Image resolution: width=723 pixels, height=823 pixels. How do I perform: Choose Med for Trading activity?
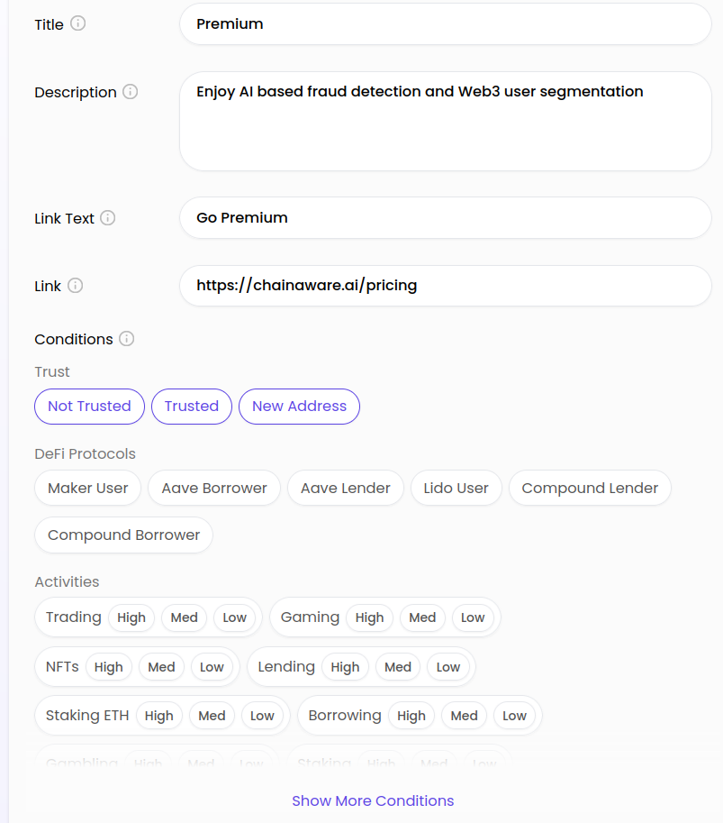[x=184, y=617]
